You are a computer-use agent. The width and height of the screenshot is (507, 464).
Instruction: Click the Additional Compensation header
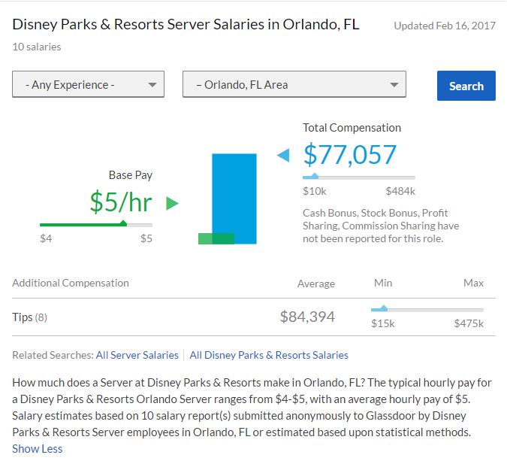pyautogui.click(x=71, y=284)
